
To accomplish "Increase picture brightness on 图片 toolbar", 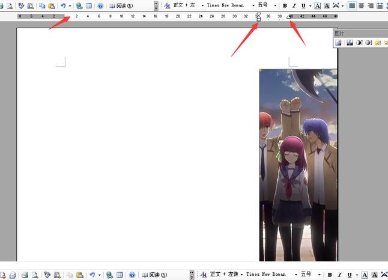I will point(378,43).
